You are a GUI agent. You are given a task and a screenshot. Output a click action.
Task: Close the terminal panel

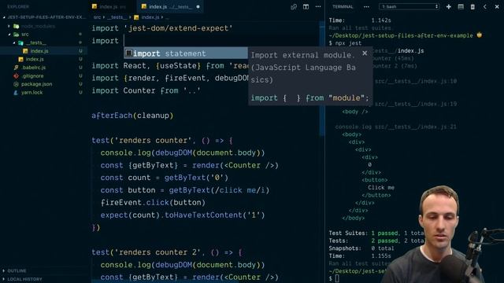tap(497, 7)
